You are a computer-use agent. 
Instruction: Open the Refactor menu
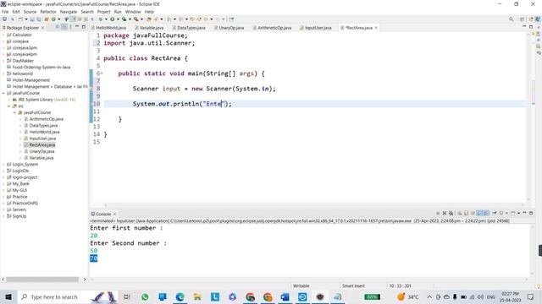[x=48, y=12]
